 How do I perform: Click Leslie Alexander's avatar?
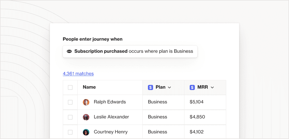(86, 117)
